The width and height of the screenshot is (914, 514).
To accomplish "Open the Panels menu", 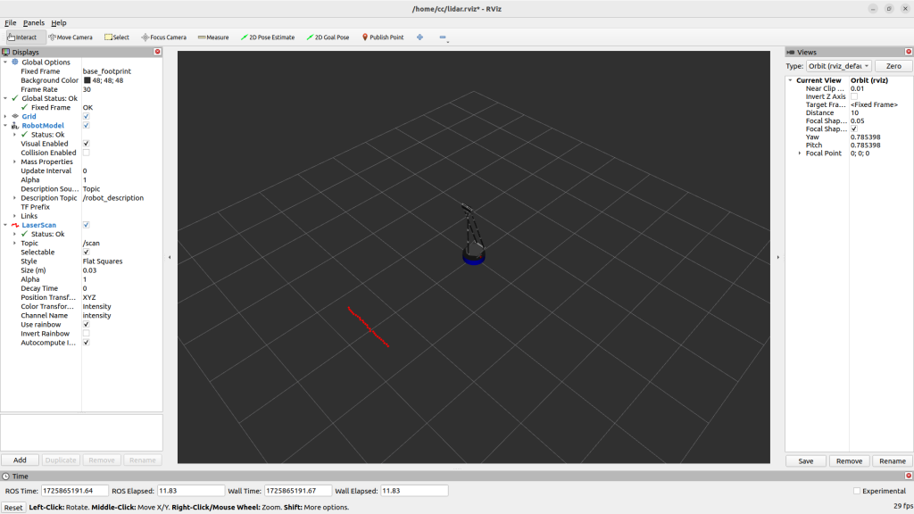I will [34, 22].
